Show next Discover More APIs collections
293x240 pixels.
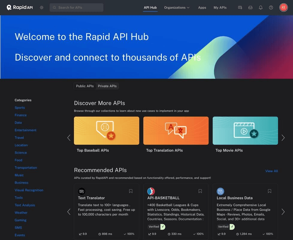click(283, 138)
